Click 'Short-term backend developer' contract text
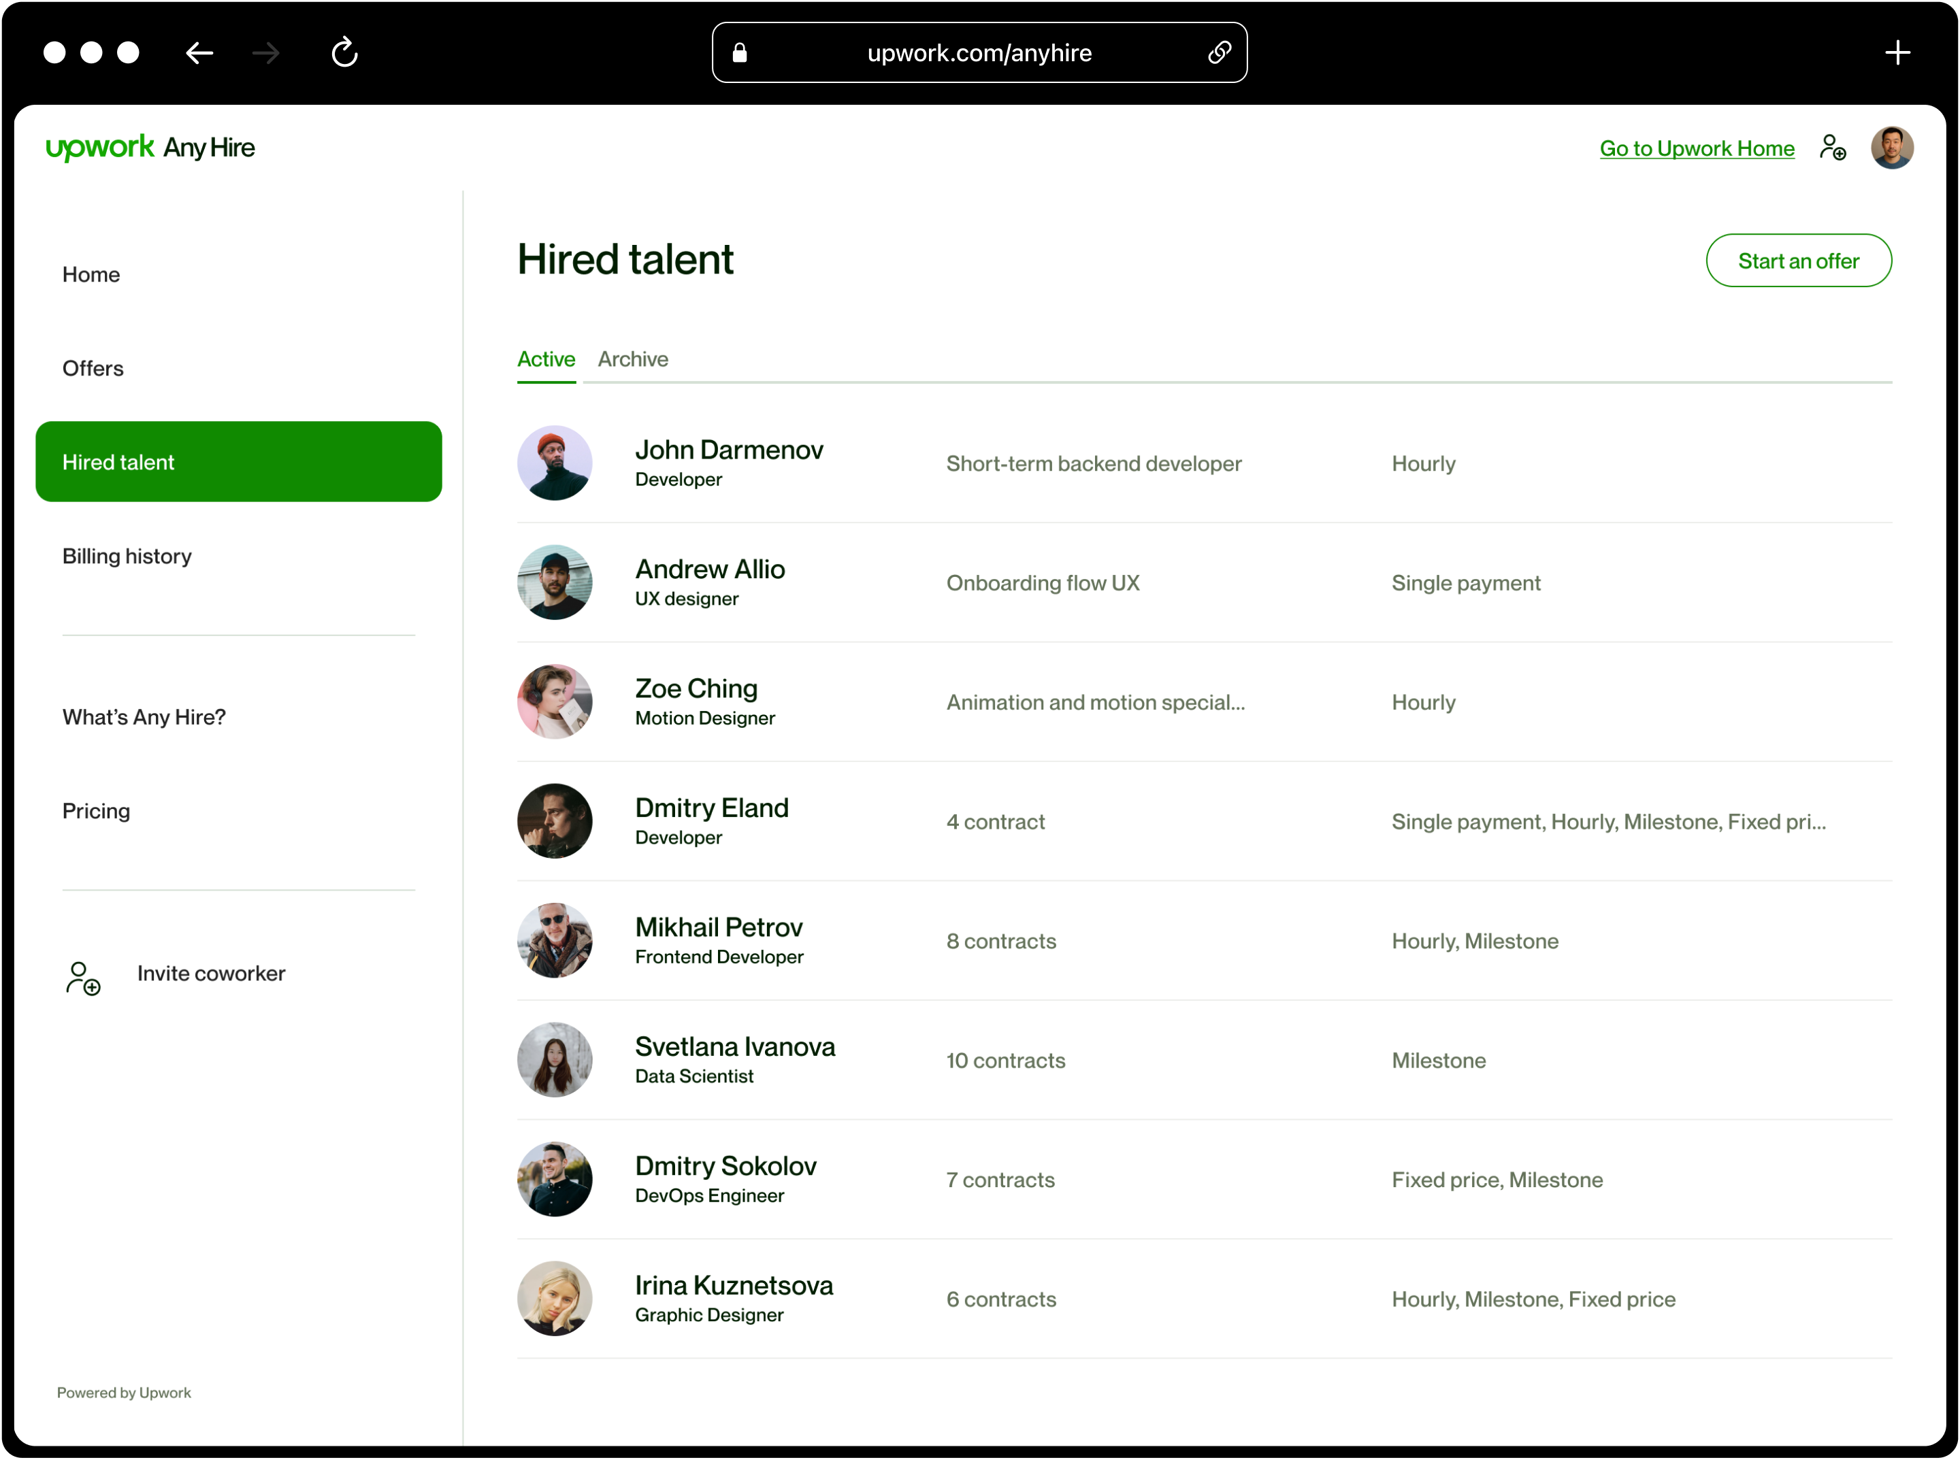Viewport: 1960px width, 1460px height. 1094,464
